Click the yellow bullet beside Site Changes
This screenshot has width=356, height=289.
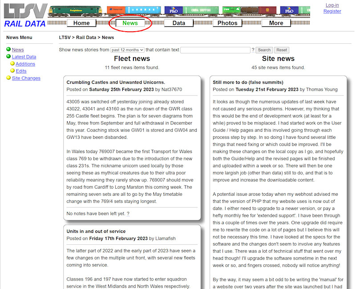click(x=8, y=78)
